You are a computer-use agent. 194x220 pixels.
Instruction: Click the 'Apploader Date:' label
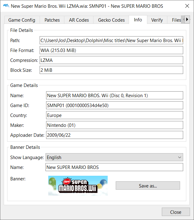(x=27, y=135)
